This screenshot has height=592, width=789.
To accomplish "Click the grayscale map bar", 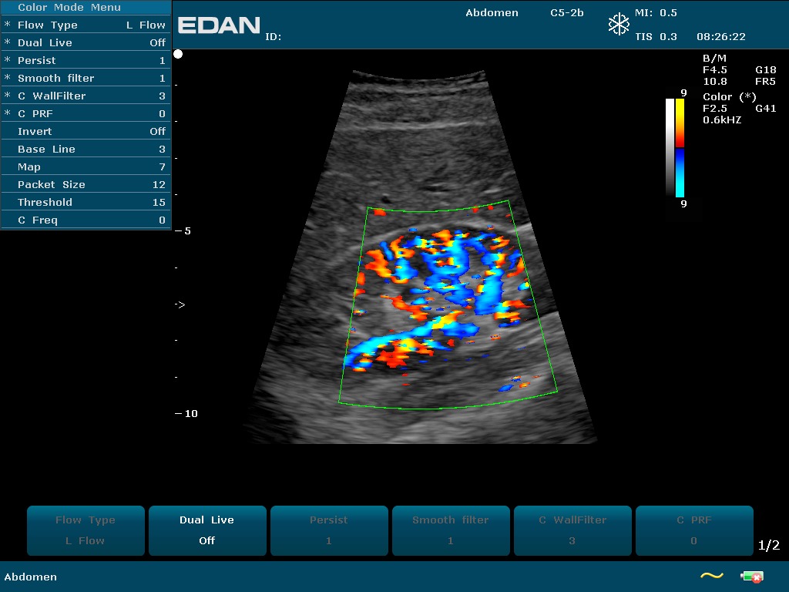I will (x=670, y=147).
